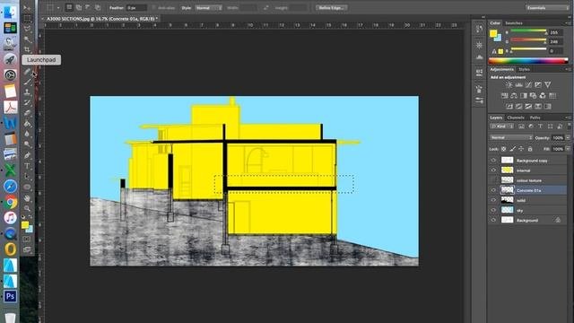Hide the sky layer
574x323 pixels.
click(493, 210)
